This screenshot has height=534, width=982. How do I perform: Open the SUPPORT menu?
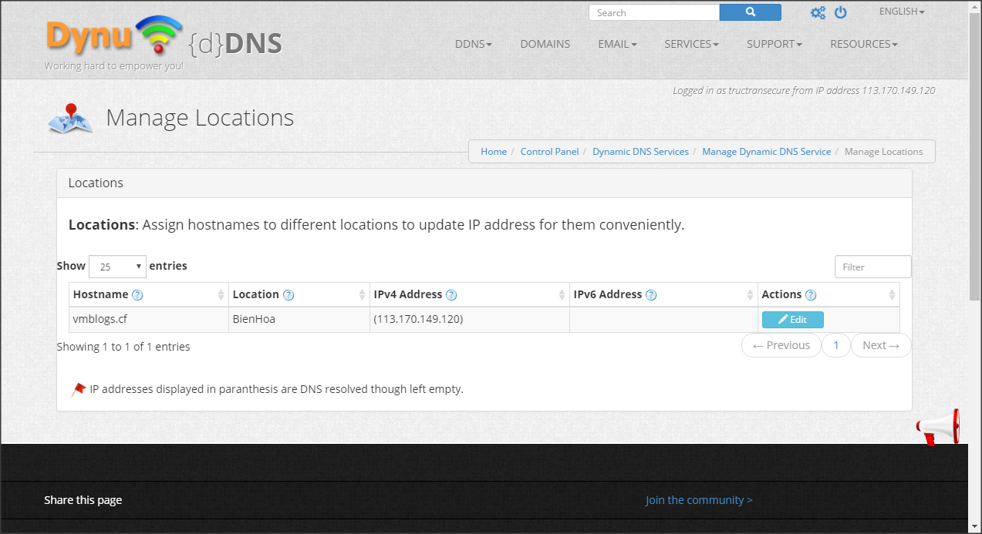[x=774, y=44]
